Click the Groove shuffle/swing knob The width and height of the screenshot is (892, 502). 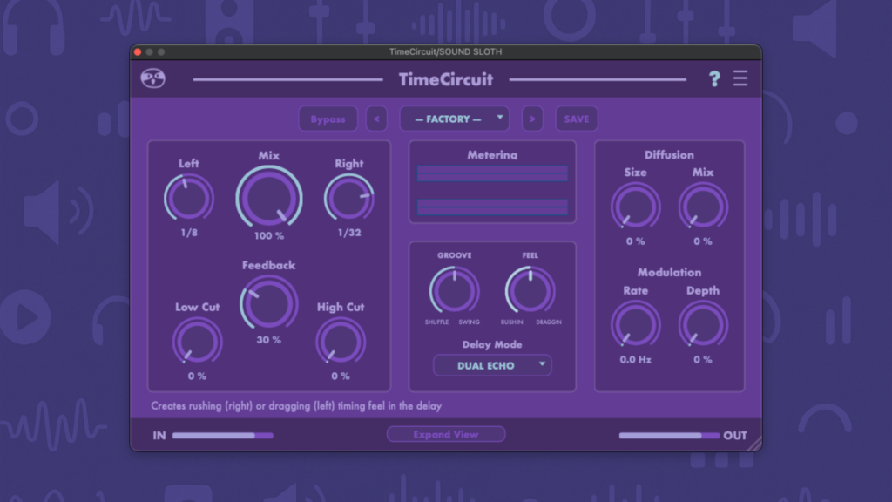(x=455, y=290)
